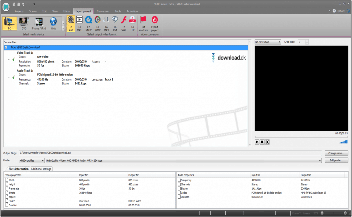Select DVD as media device
The image size is (352, 217).
point(24,23)
